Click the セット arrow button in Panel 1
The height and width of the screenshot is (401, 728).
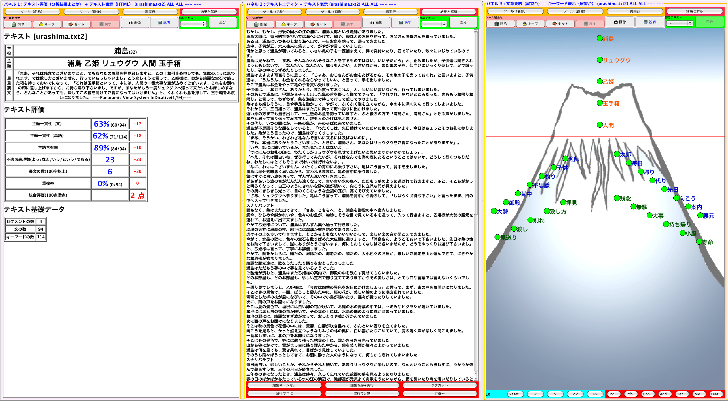tap(76, 24)
